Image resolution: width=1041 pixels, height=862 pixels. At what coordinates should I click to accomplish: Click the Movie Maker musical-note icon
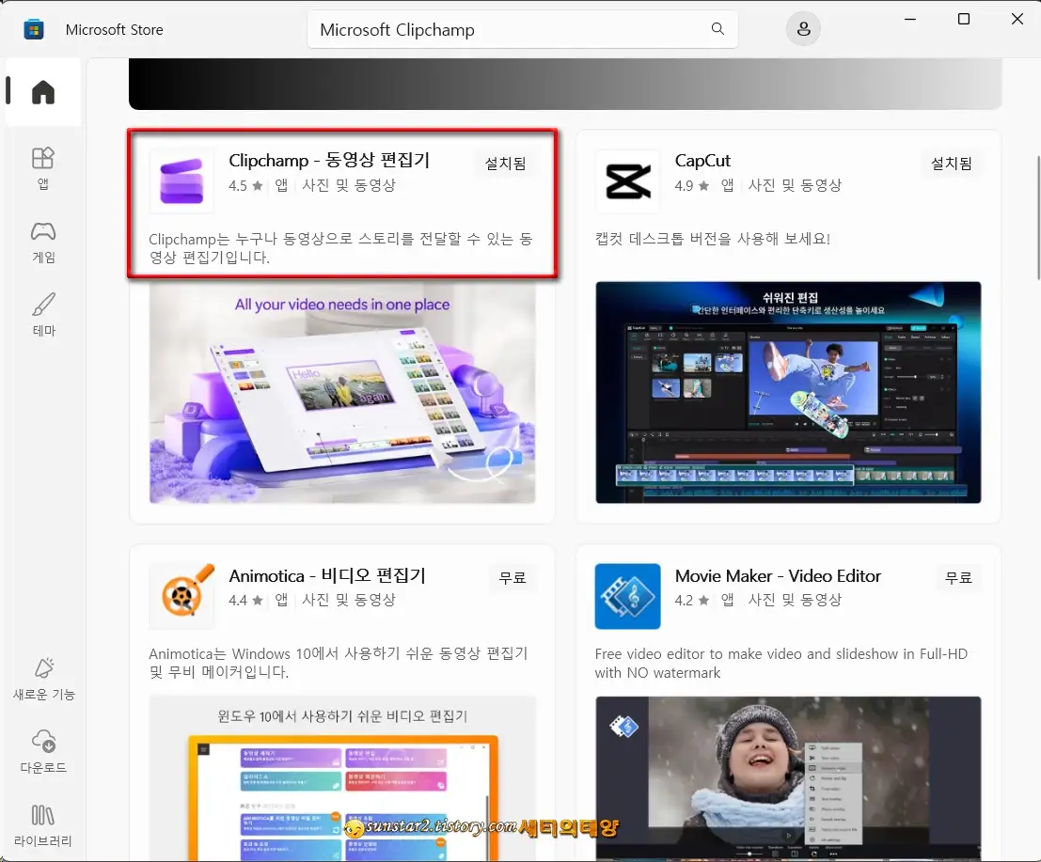tap(627, 596)
